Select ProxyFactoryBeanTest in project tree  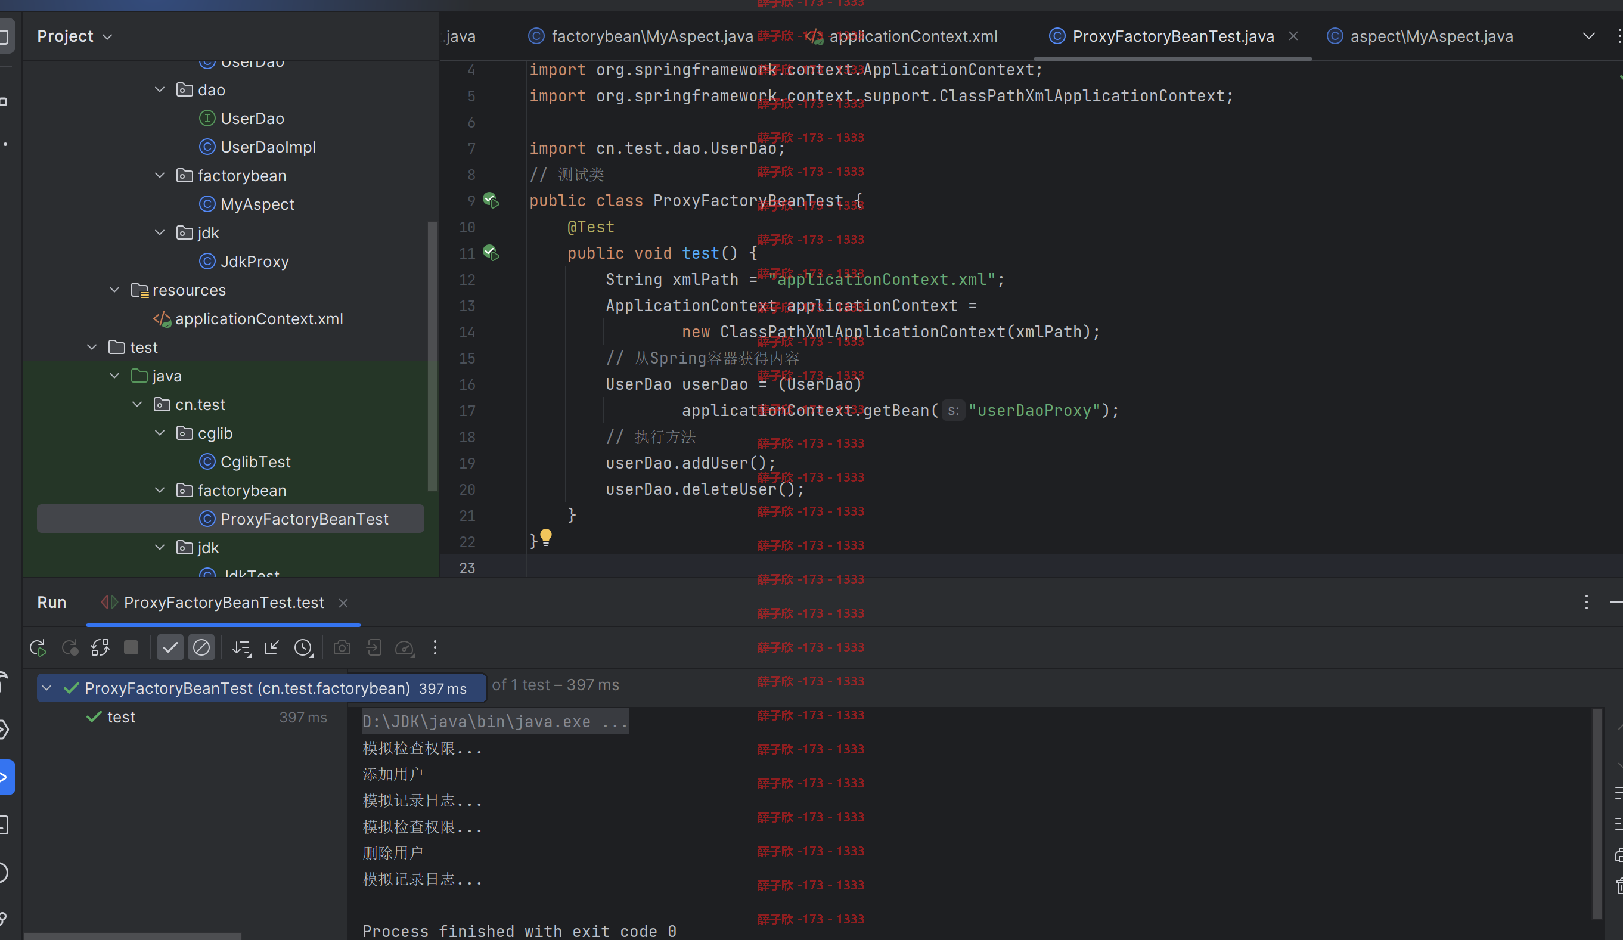click(x=230, y=519)
